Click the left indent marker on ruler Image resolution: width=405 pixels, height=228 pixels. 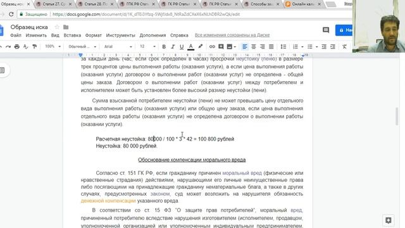tap(80, 55)
